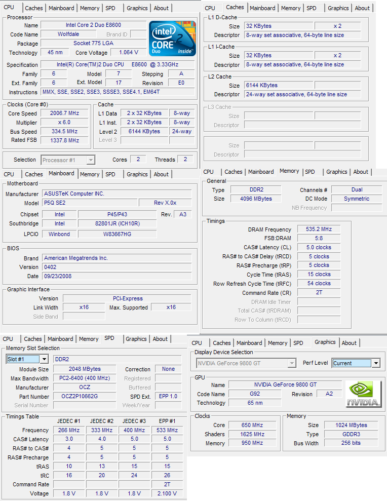Click the G92 GPU code name value
Viewport: 387px width, 501px height.
tap(255, 394)
